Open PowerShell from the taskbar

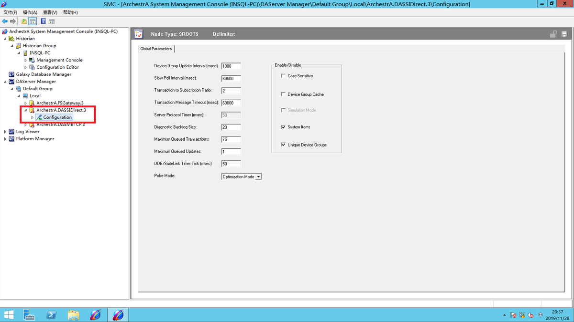(x=51, y=315)
